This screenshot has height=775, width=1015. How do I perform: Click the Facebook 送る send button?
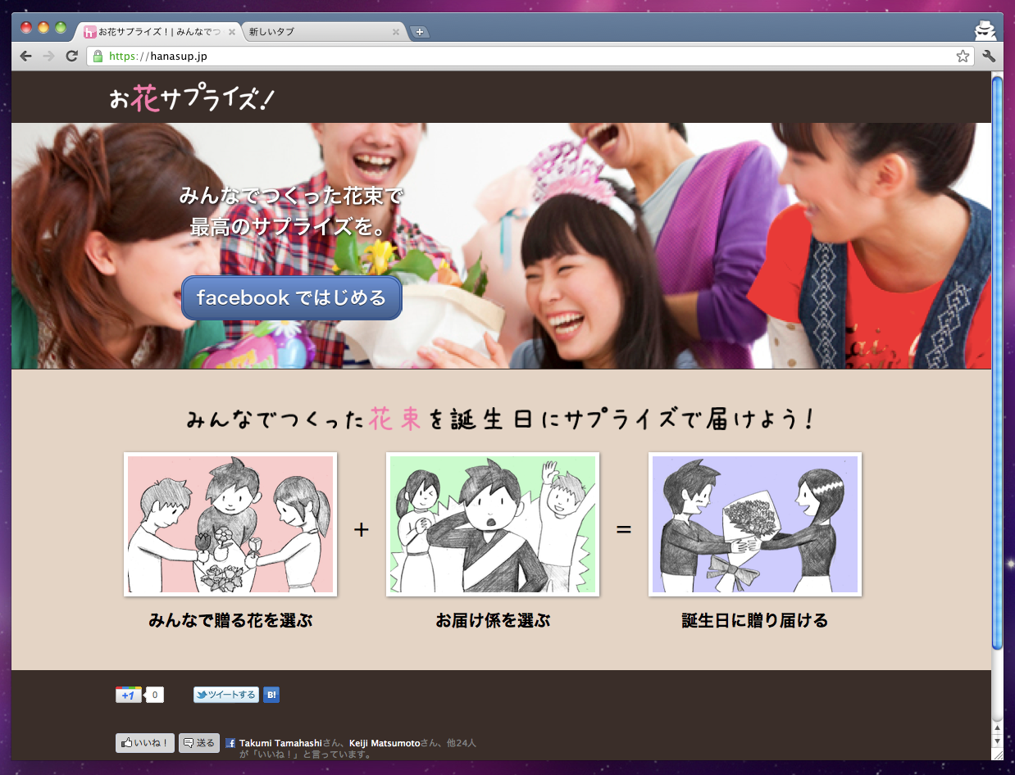(199, 743)
